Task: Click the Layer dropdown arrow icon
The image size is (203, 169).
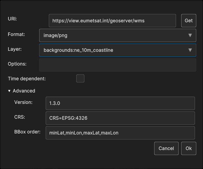Action: (x=190, y=50)
